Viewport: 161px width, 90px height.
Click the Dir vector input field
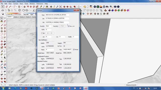[x=57, y=18]
